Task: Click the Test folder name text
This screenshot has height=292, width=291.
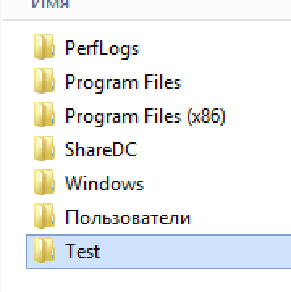Action: click(x=82, y=251)
